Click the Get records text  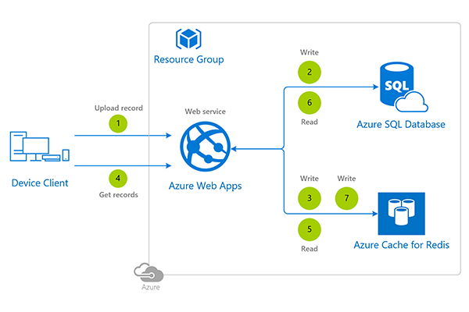[119, 195]
